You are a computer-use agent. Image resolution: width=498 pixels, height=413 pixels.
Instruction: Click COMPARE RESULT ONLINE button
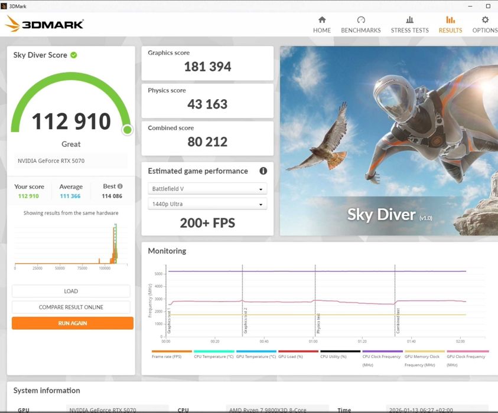(71, 307)
